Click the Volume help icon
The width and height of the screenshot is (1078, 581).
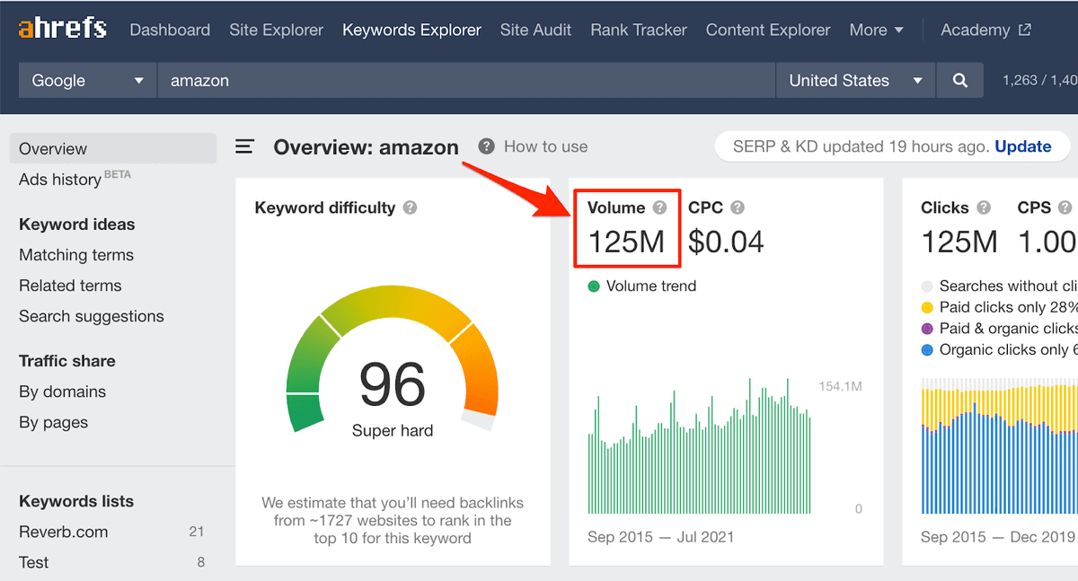point(659,207)
